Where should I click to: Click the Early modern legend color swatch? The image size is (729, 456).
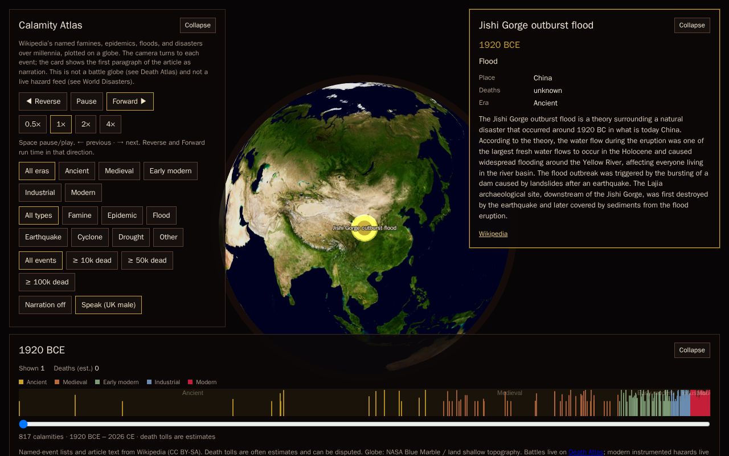point(97,382)
